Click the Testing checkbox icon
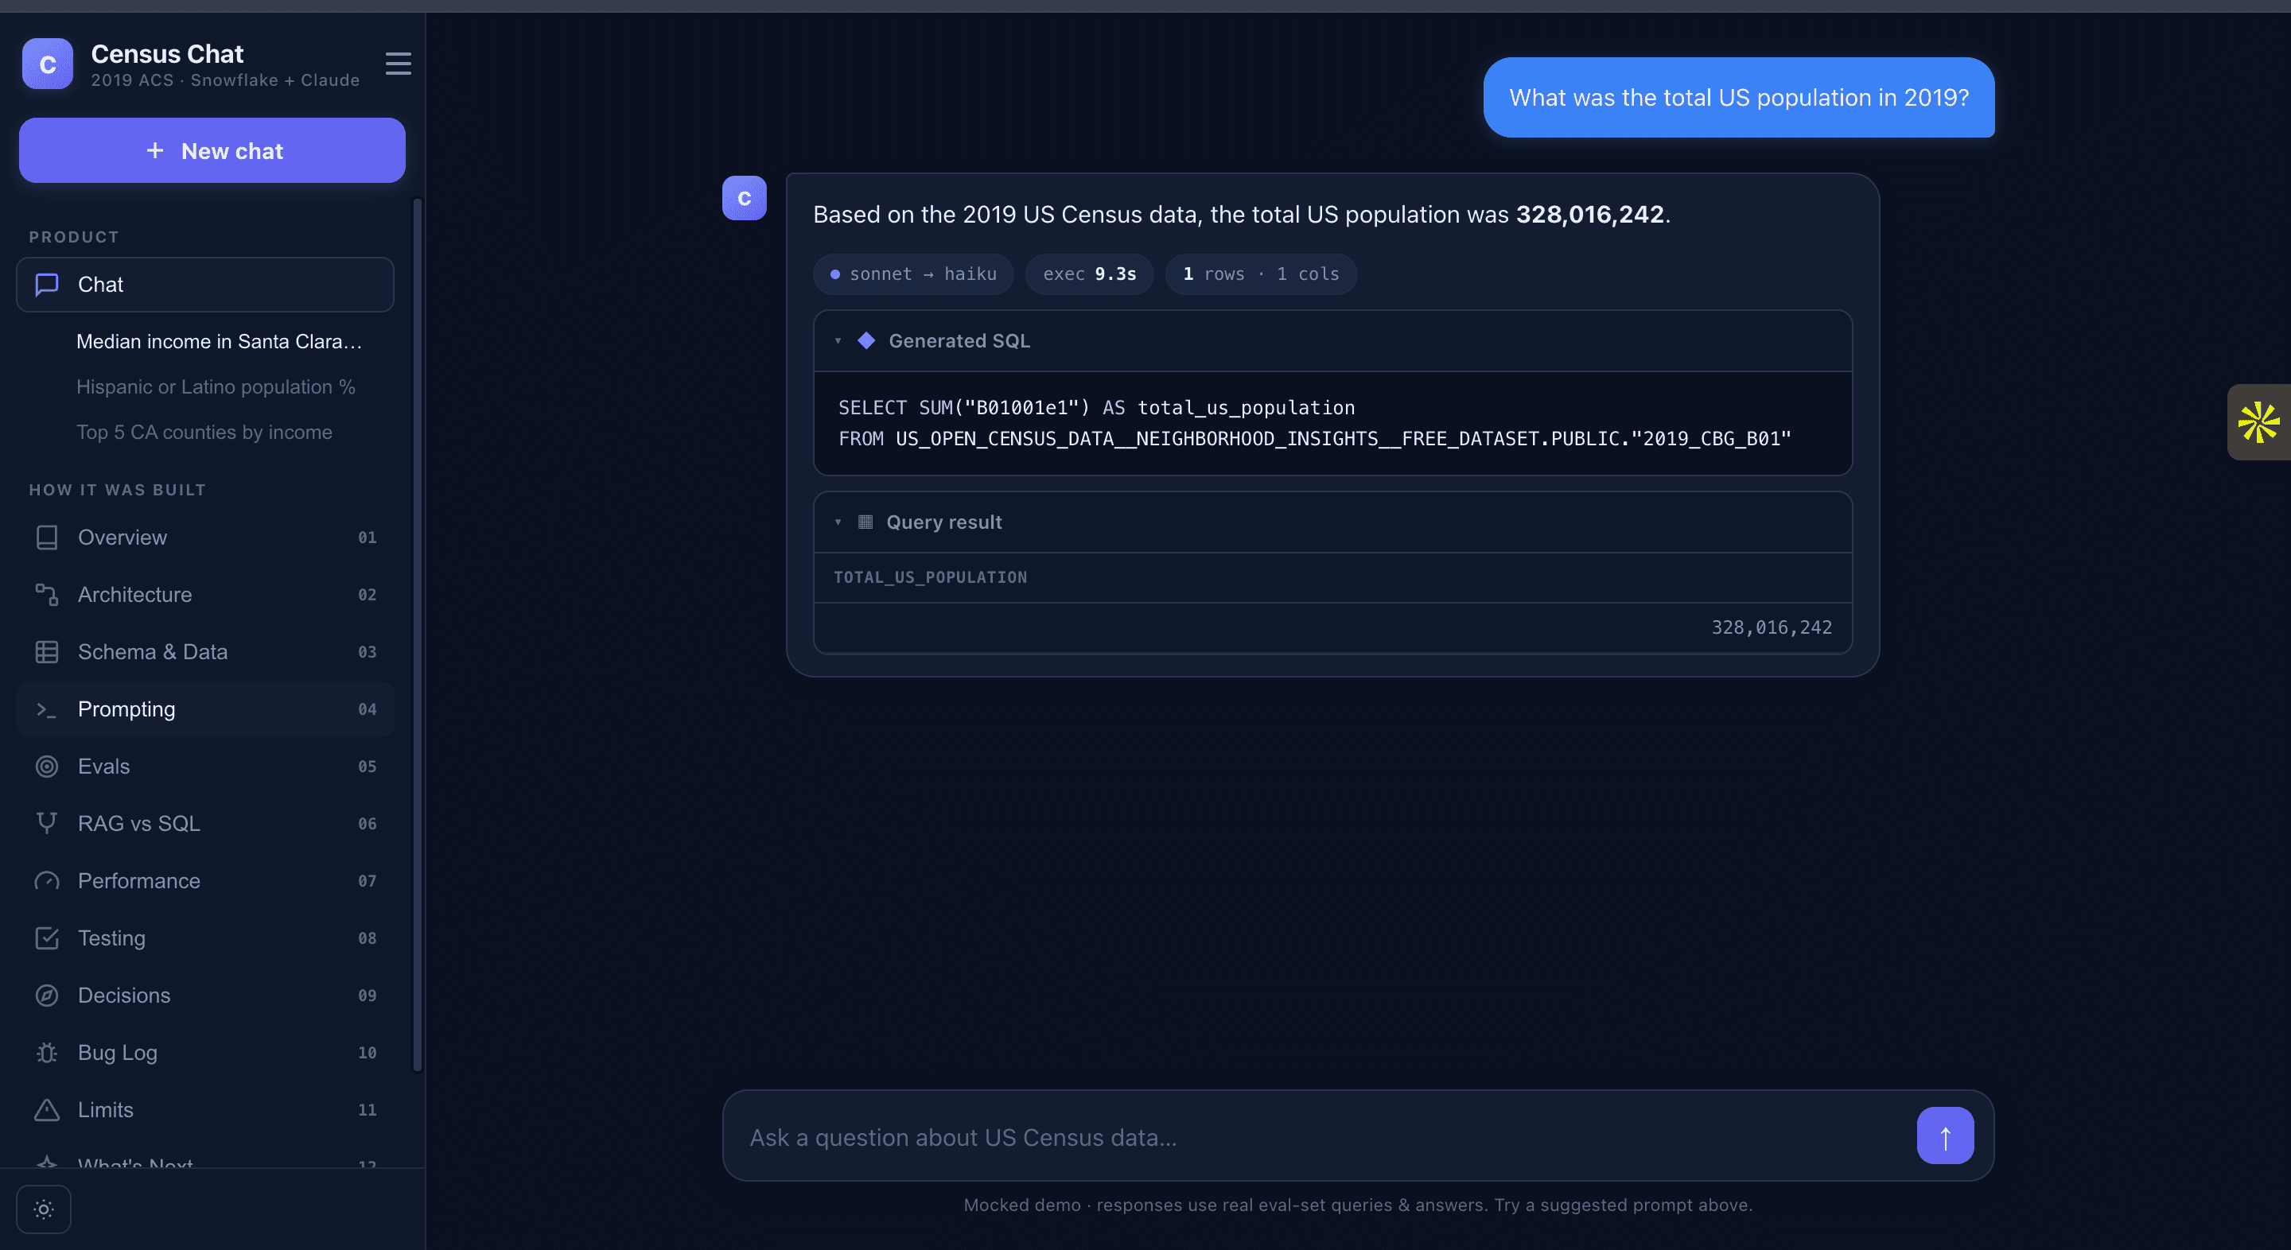Viewport: 2291px width, 1250px height. pos(46,938)
